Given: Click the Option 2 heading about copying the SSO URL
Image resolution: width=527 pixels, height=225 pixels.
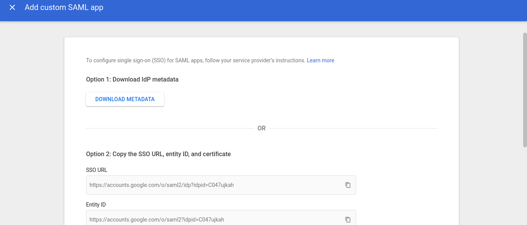Looking at the screenshot, I should click(158, 154).
